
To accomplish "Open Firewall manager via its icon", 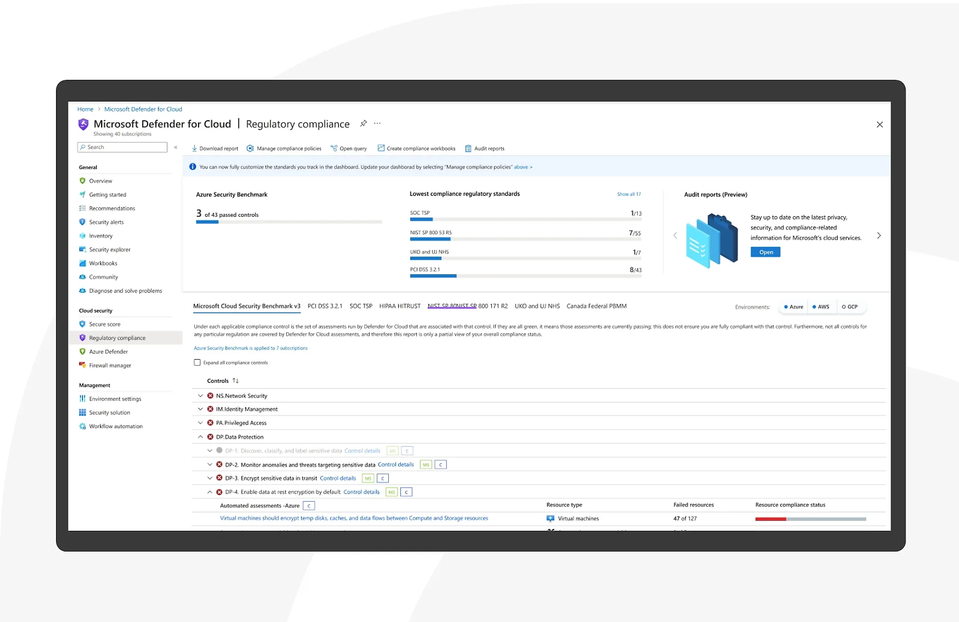I will (x=82, y=365).
